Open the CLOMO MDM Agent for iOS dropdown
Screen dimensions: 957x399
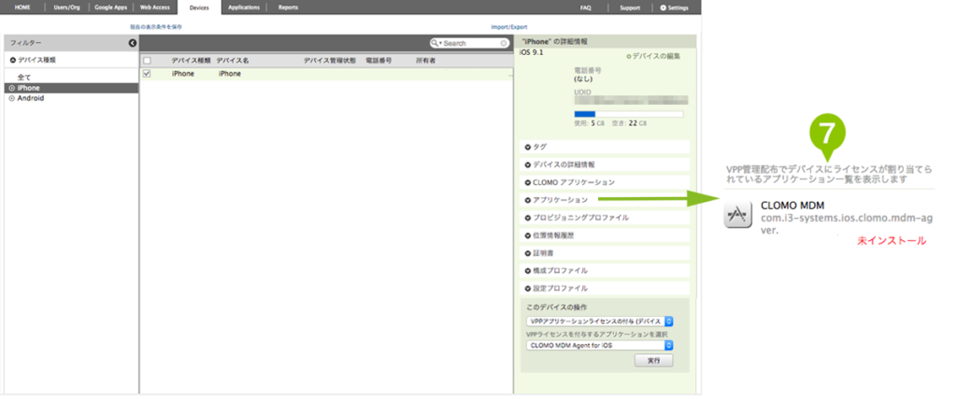[599, 346]
